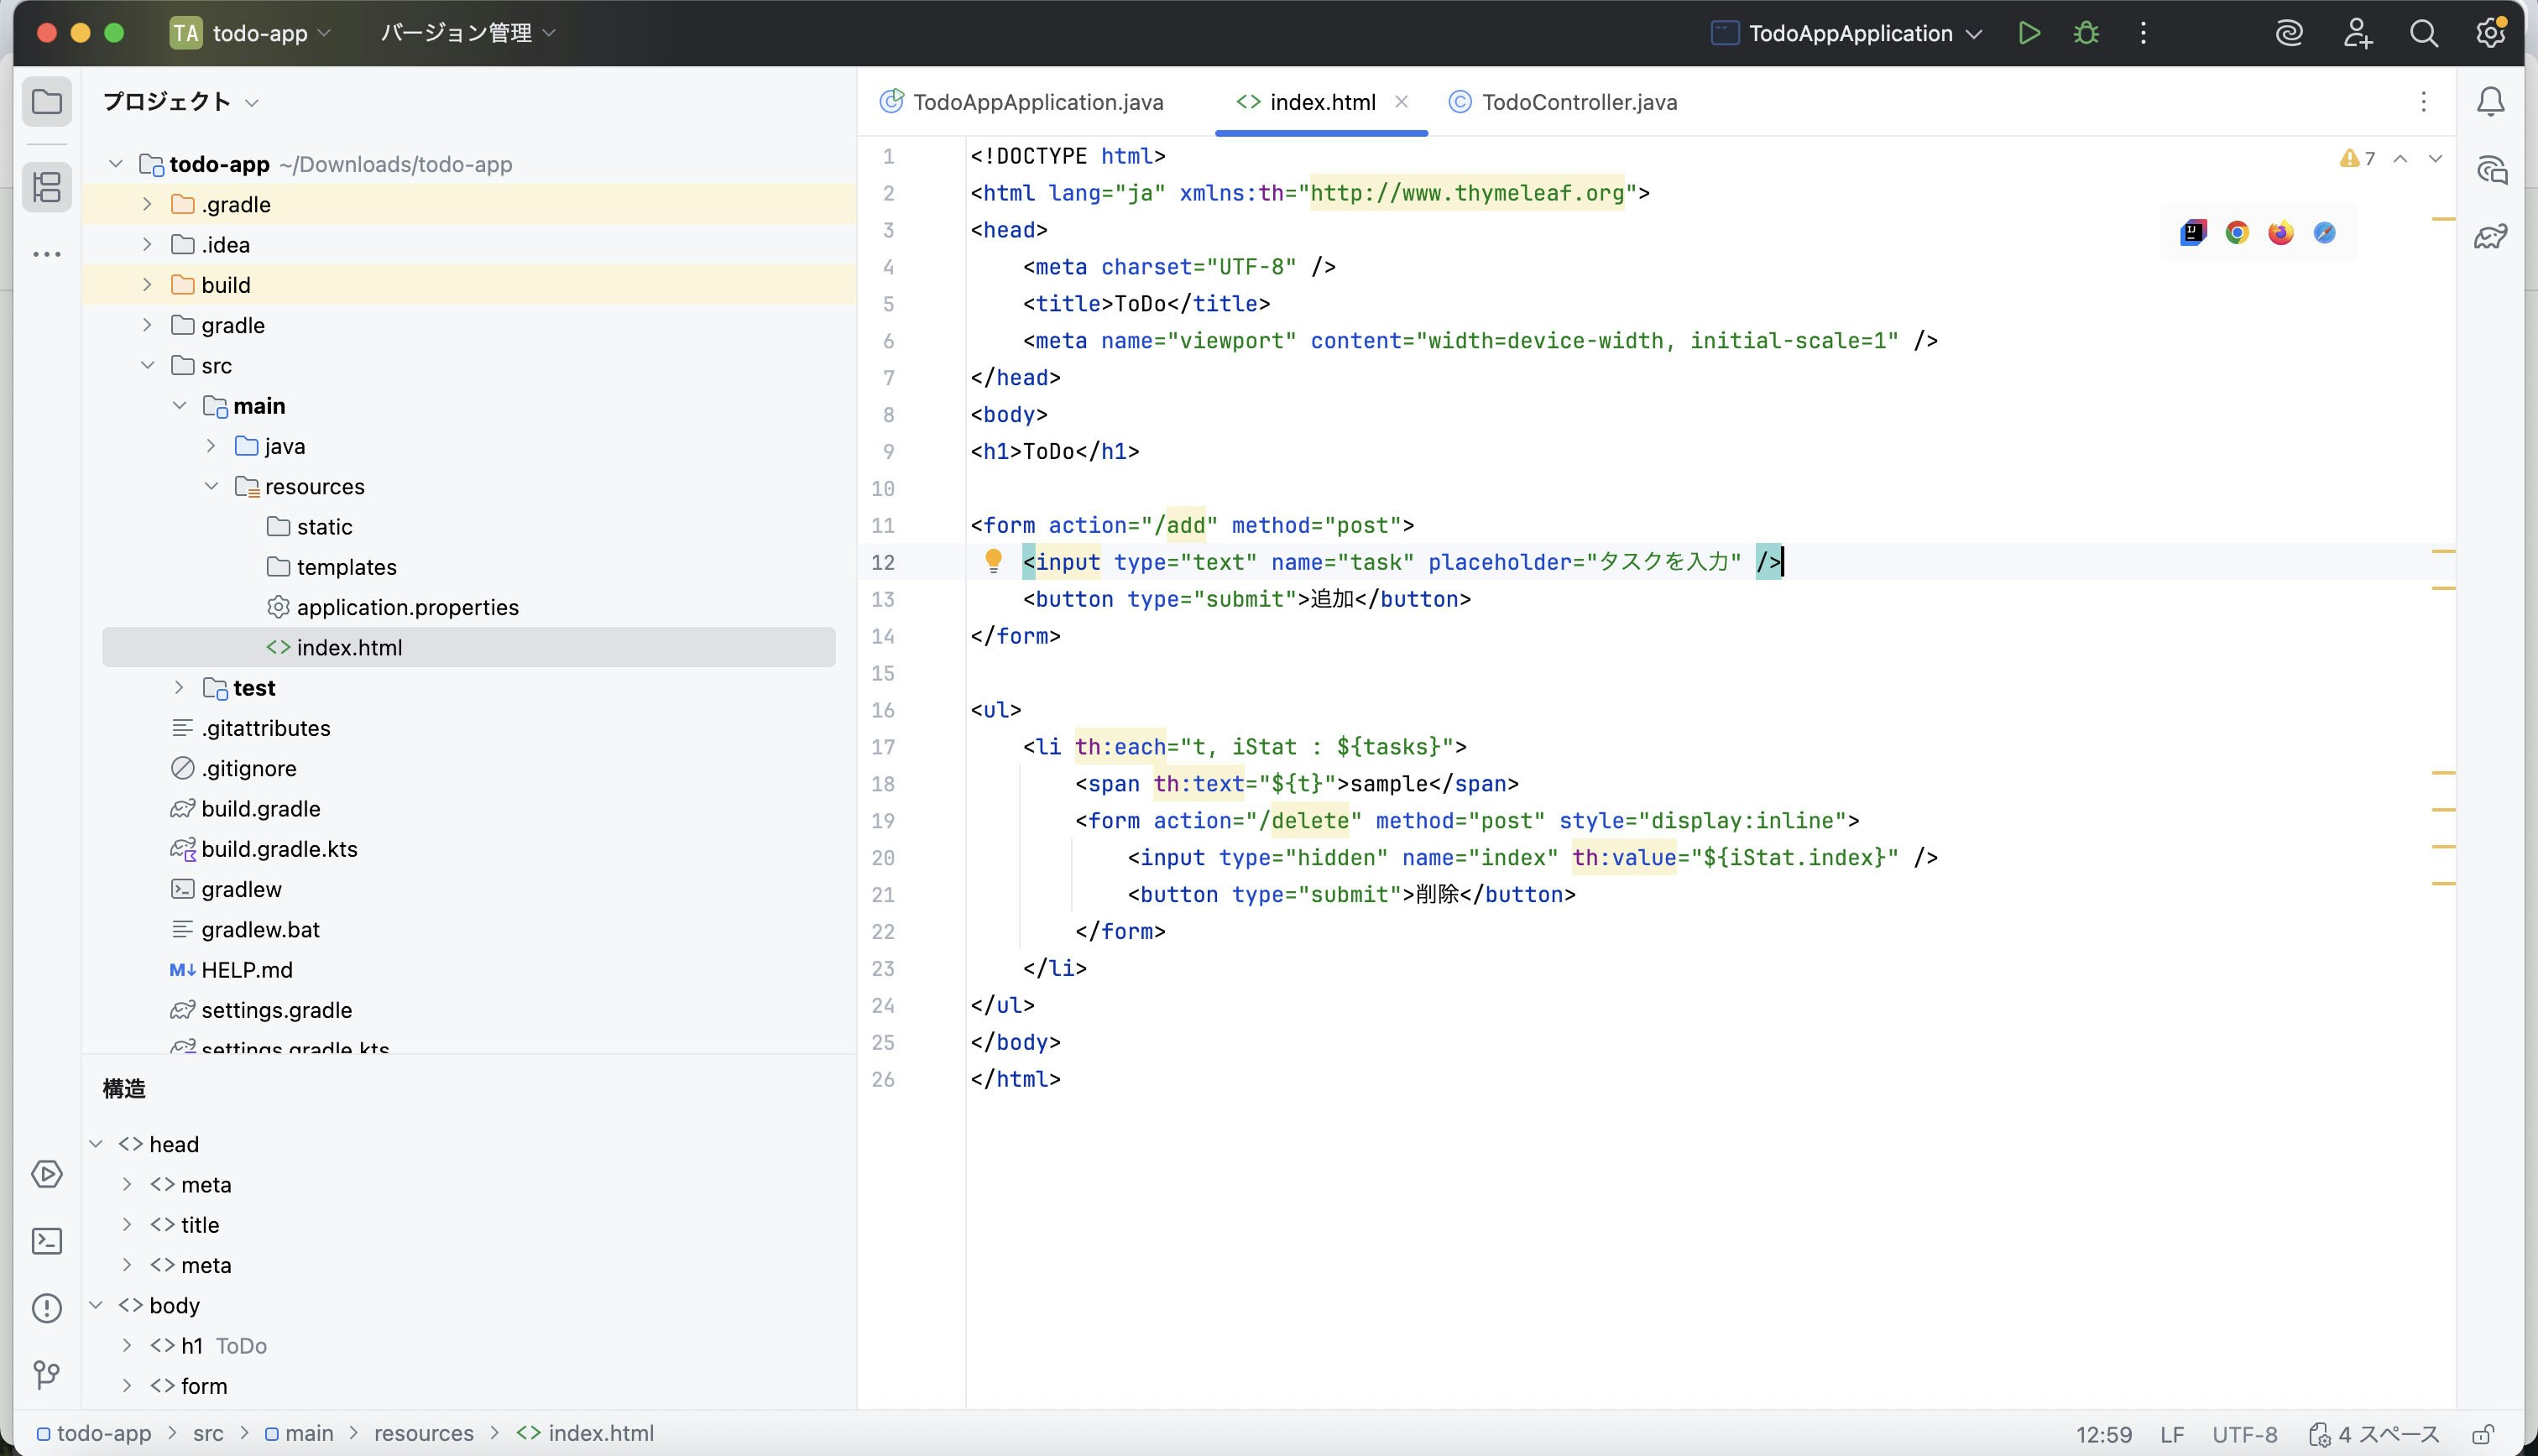Open the notifications bell panel
2538x1456 pixels.
pos(2490,102)
